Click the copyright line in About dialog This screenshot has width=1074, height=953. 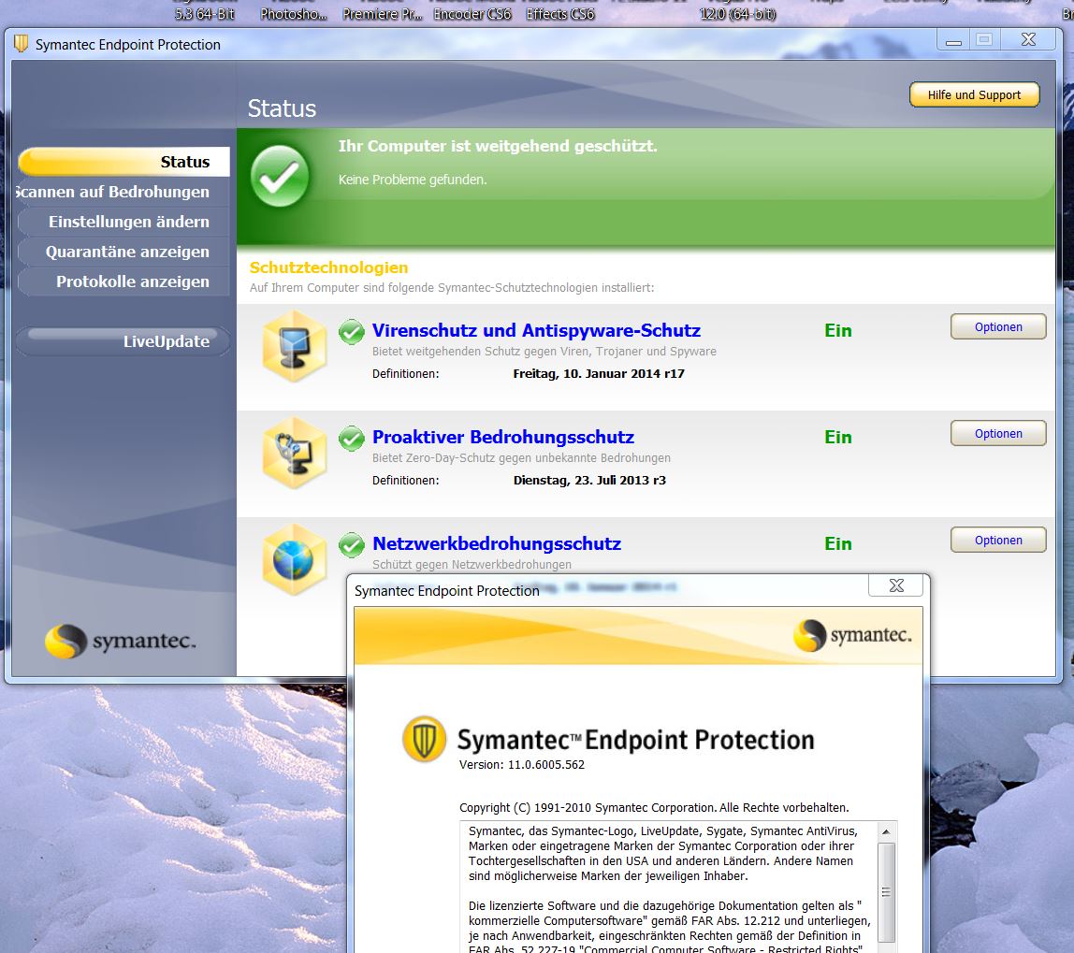[x=654, y=808]
